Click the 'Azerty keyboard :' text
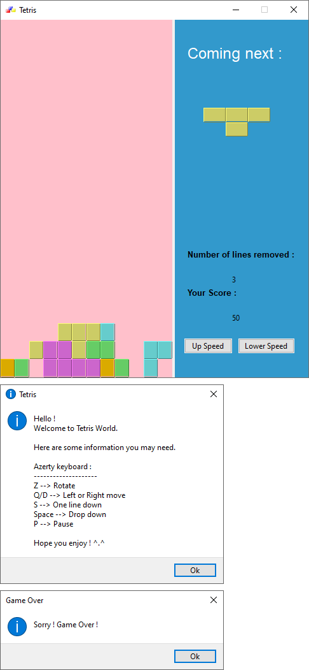This screenshot has width=309, height=670. (x=63, y=467)
